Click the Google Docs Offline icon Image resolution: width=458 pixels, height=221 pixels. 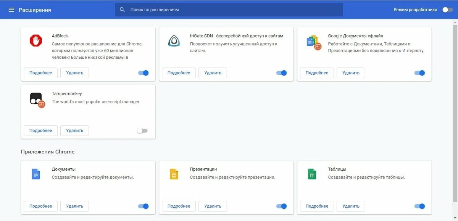point(314,42)
